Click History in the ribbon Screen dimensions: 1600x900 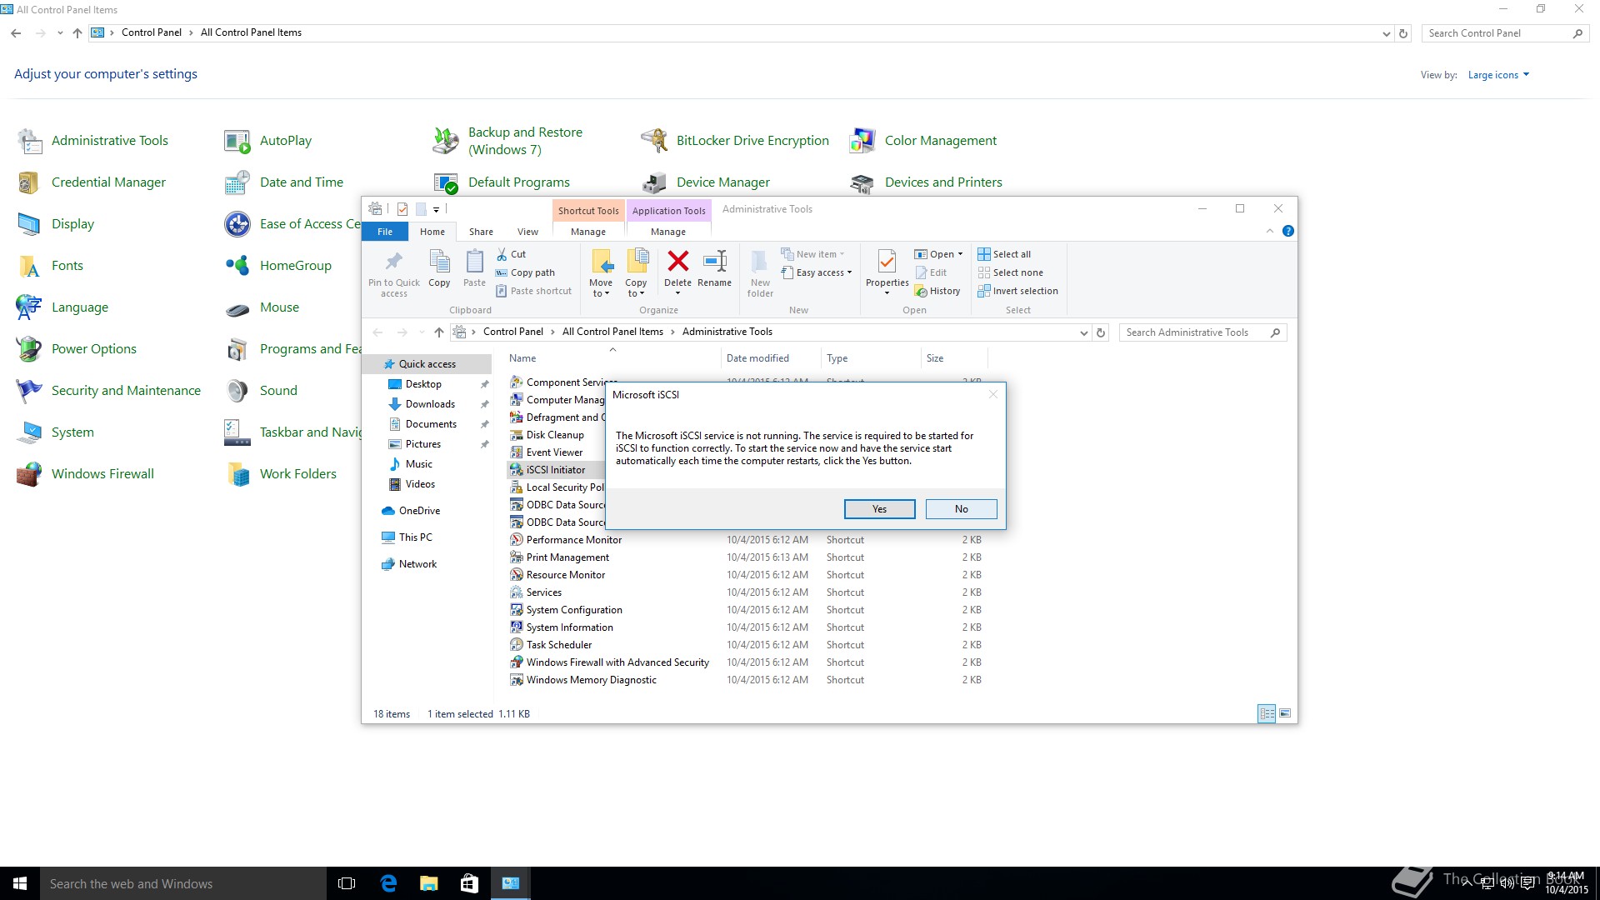[x=937, y=291]
